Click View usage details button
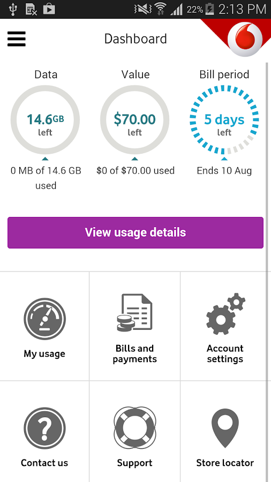271x482 pixels. click(135, 232)
